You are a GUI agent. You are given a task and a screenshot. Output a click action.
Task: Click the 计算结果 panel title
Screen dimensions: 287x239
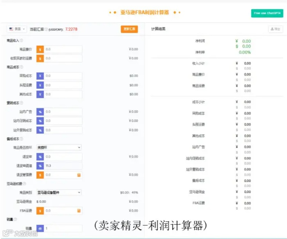158,29
